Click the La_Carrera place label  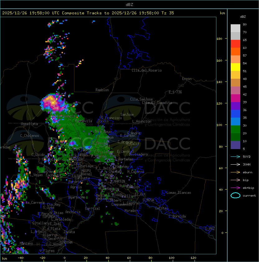coord(35,203)
